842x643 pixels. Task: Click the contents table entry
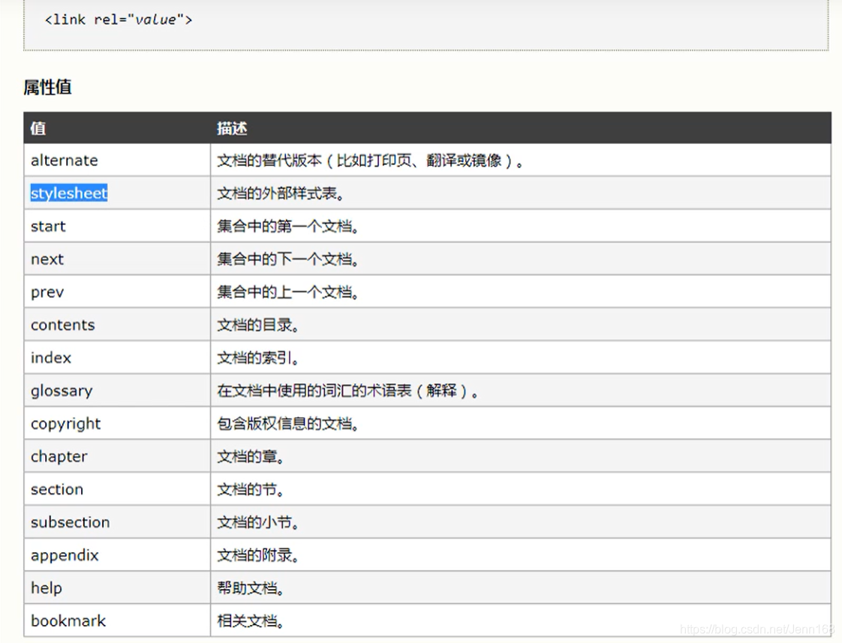pos(62,326)
